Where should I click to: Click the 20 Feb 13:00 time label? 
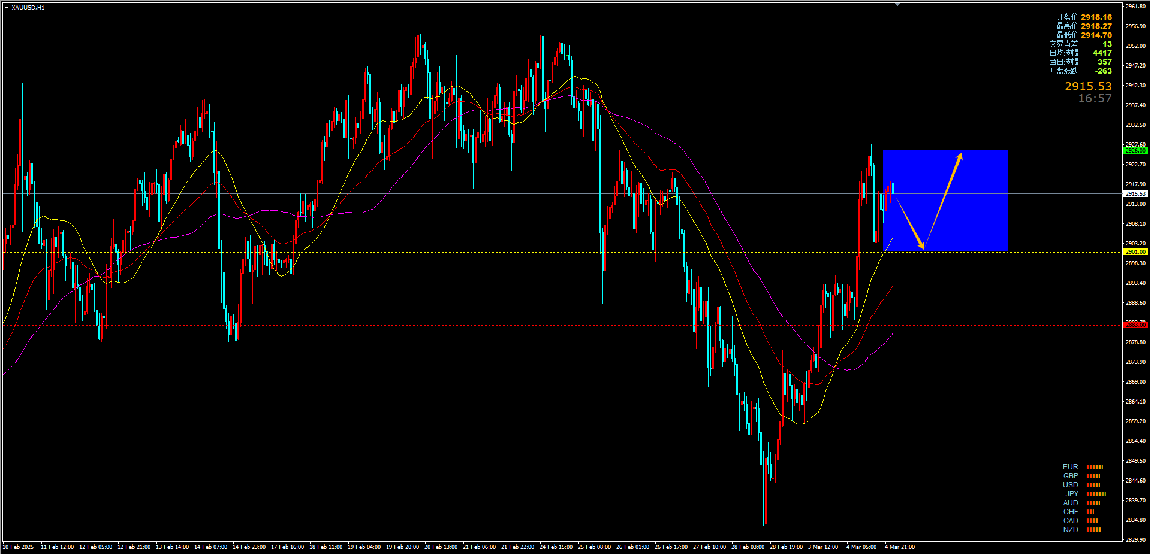pos(441,547)
